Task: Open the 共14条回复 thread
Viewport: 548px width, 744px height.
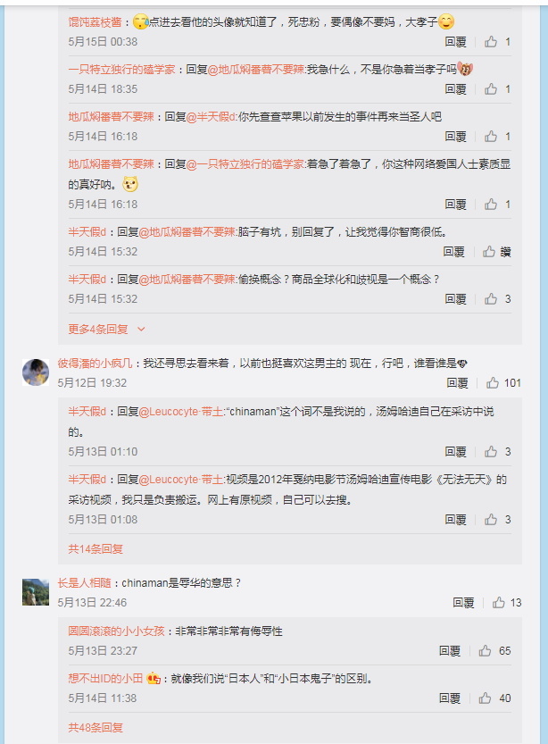Action: tap(95, 549)
